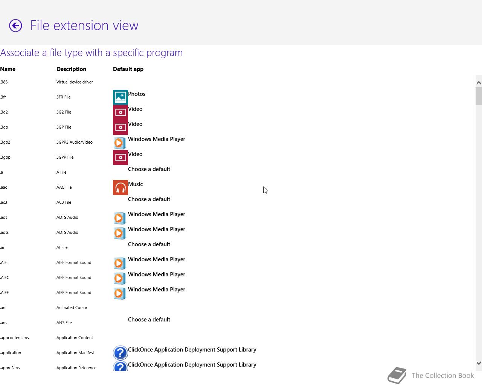Choose a default app for .ans

tap(149, 320)
